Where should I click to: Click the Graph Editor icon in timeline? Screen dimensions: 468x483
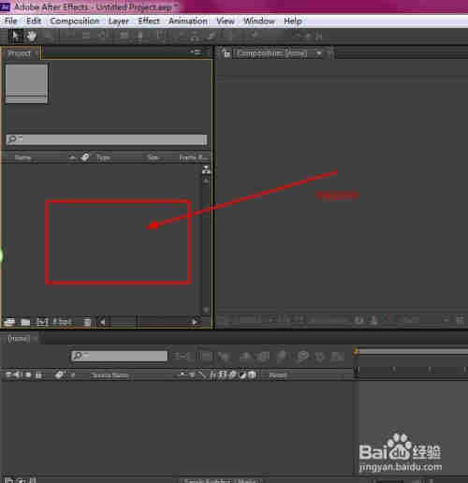pos(338,356)
